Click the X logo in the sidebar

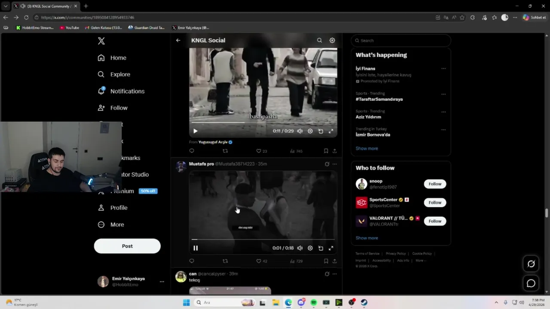pos(101,41)
